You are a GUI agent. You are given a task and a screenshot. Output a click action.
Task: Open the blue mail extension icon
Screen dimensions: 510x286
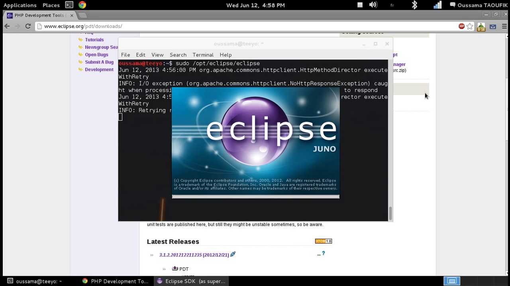point(493,27)
